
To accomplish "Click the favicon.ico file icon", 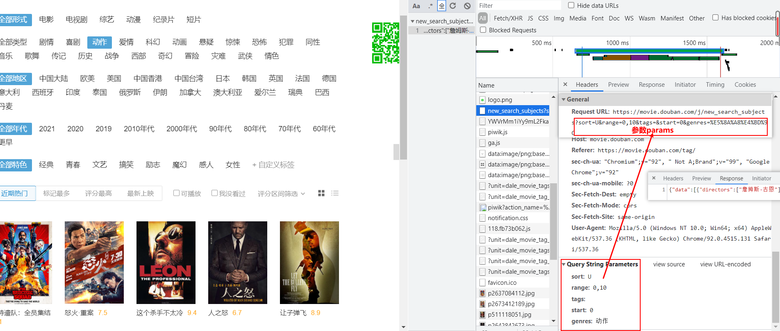I will [482, 283].
